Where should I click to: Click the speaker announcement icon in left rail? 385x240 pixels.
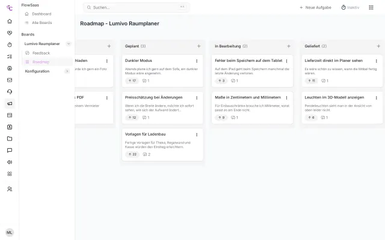click(10, 162)
